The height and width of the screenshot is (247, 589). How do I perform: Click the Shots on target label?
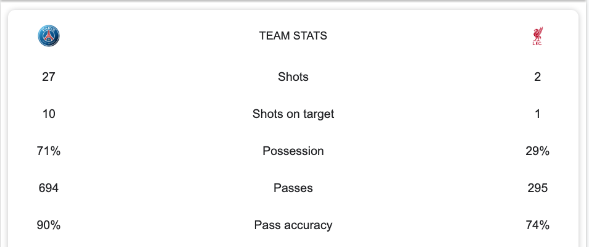tap(293, 114)
